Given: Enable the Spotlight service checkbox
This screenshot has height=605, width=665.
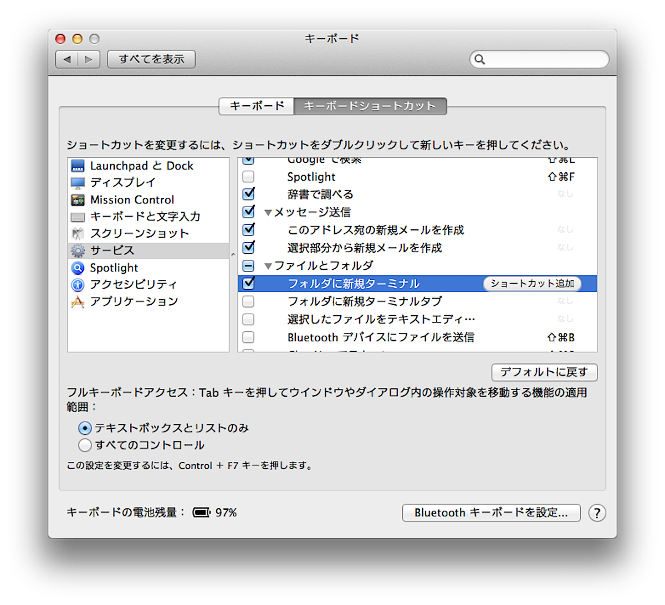Looking at the screenshot, I should [x=249, y=177].
